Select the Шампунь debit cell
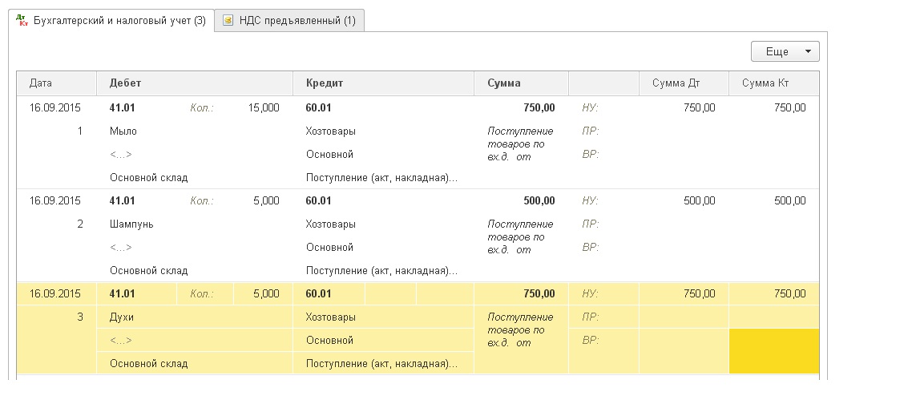Image resolution: width=908 pixels, height=408 pixels. tap(131, 224)
